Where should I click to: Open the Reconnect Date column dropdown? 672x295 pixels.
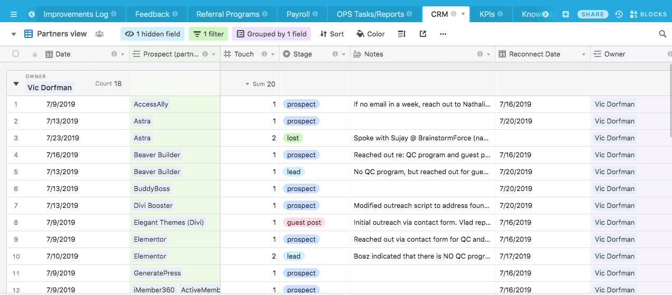(584, 54)
